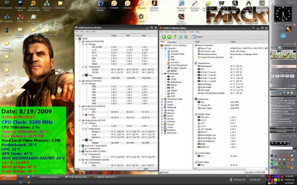Click the Max column header in Hardware Monitor

click(x=149, y=35)
